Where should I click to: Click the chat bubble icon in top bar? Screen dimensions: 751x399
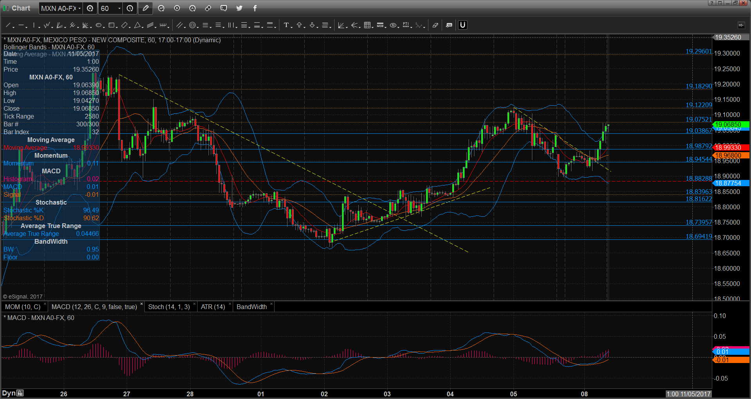point(224,8)
